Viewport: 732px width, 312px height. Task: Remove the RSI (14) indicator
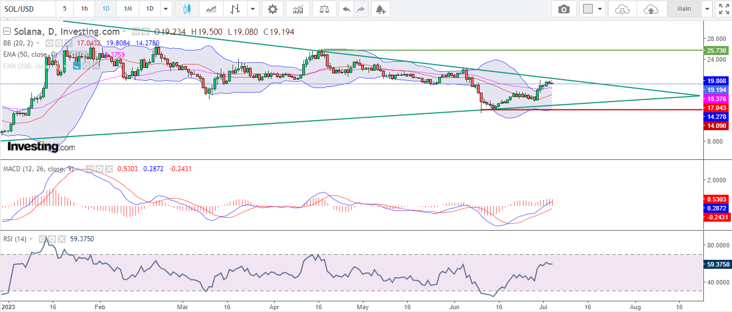click(x=62, y=239)
